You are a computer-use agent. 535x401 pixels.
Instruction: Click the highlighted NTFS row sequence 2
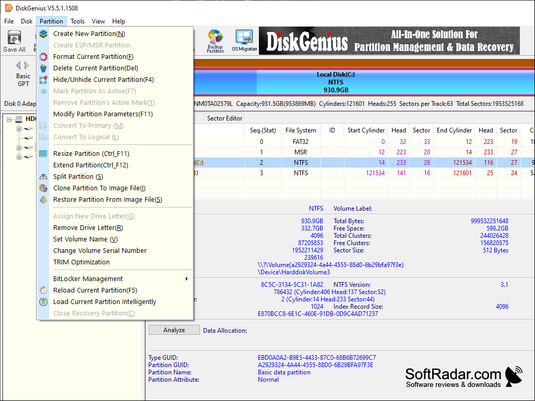364,163
